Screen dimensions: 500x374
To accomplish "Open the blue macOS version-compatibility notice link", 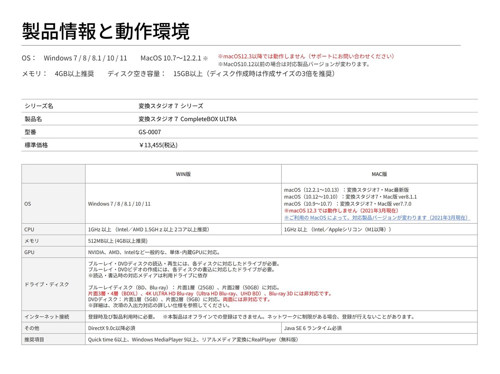I will [377, 217].
